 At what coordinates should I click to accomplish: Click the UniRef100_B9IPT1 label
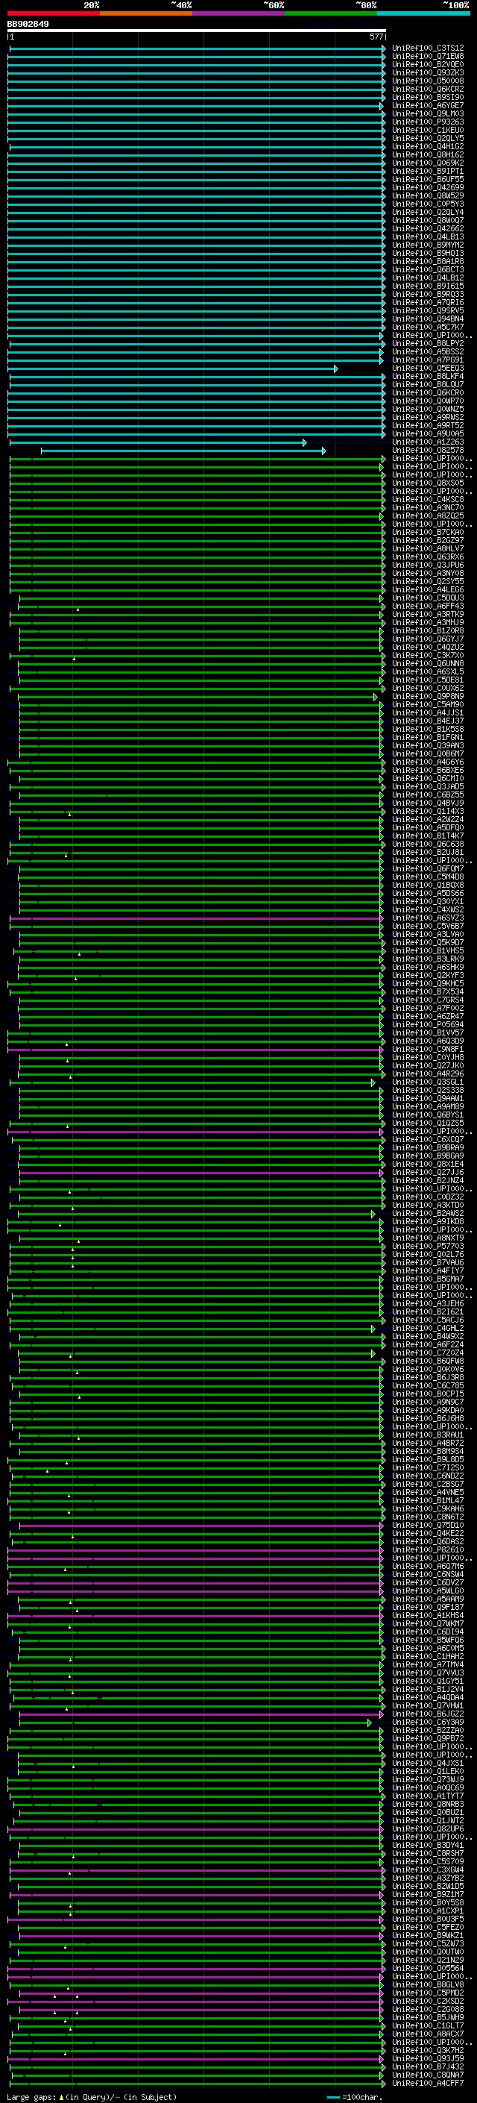click(428, 172)
